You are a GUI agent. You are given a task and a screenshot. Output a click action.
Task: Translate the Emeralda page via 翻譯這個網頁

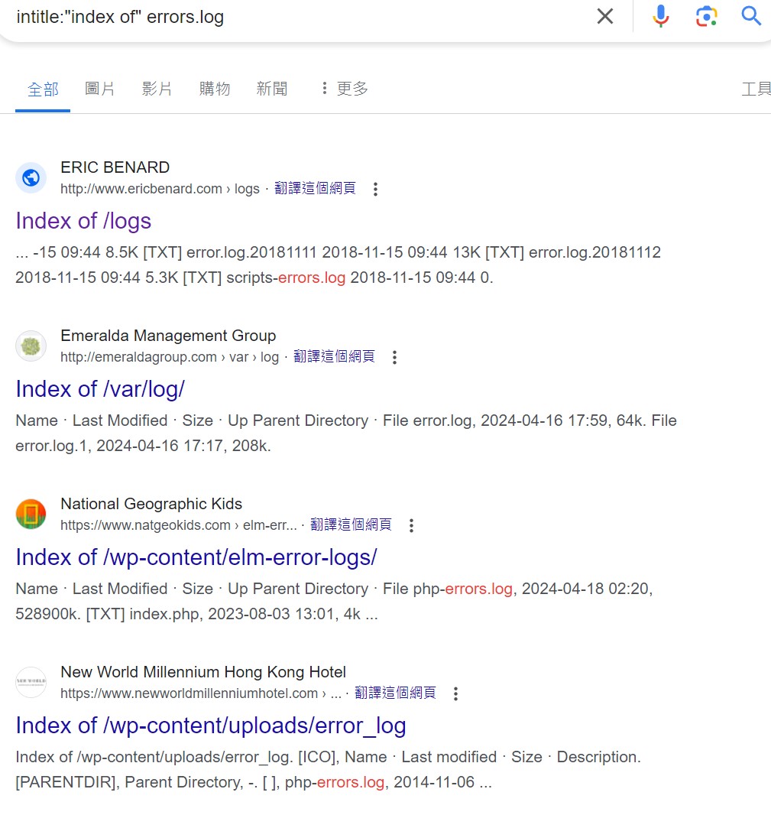pos(334,356)
